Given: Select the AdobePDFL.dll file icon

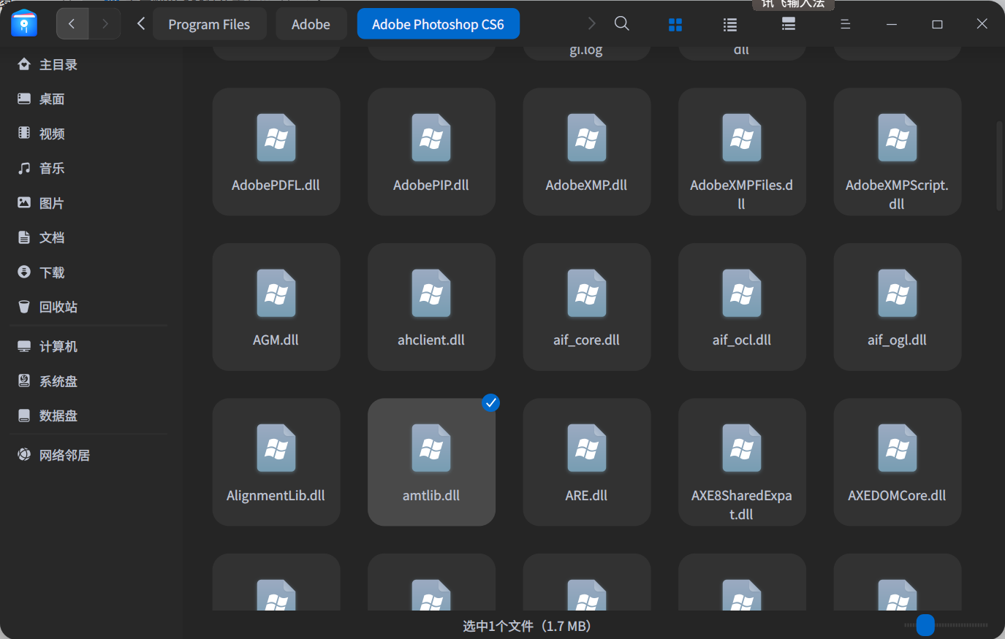Looking at the screenshot, I should tap(276, 138).
